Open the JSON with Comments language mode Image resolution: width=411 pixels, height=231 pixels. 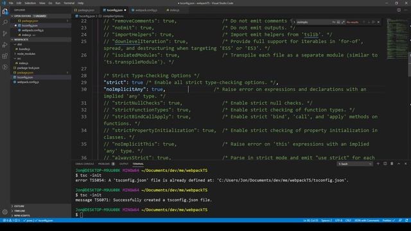click(367, 221)
